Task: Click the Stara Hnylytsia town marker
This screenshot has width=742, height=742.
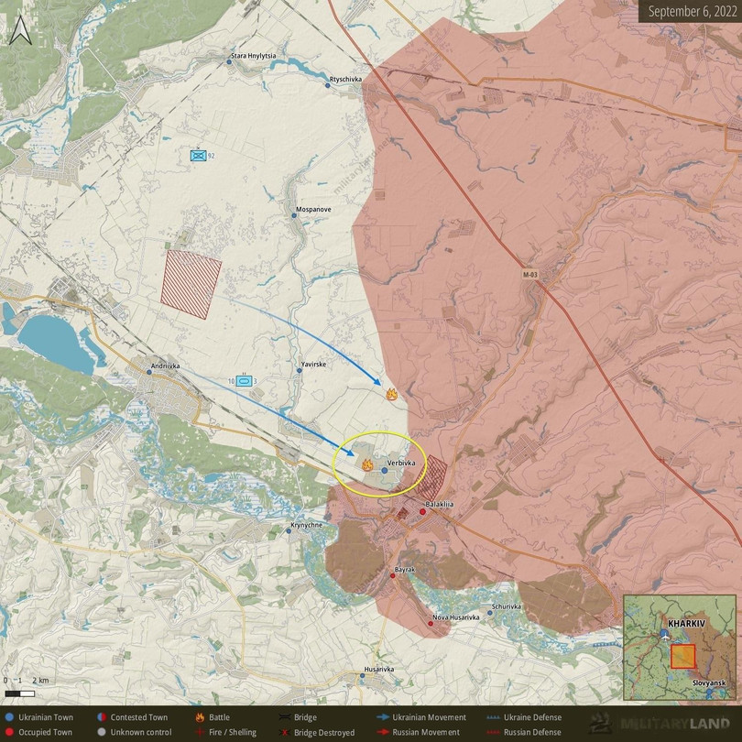Action: click(x=229, y=62)
